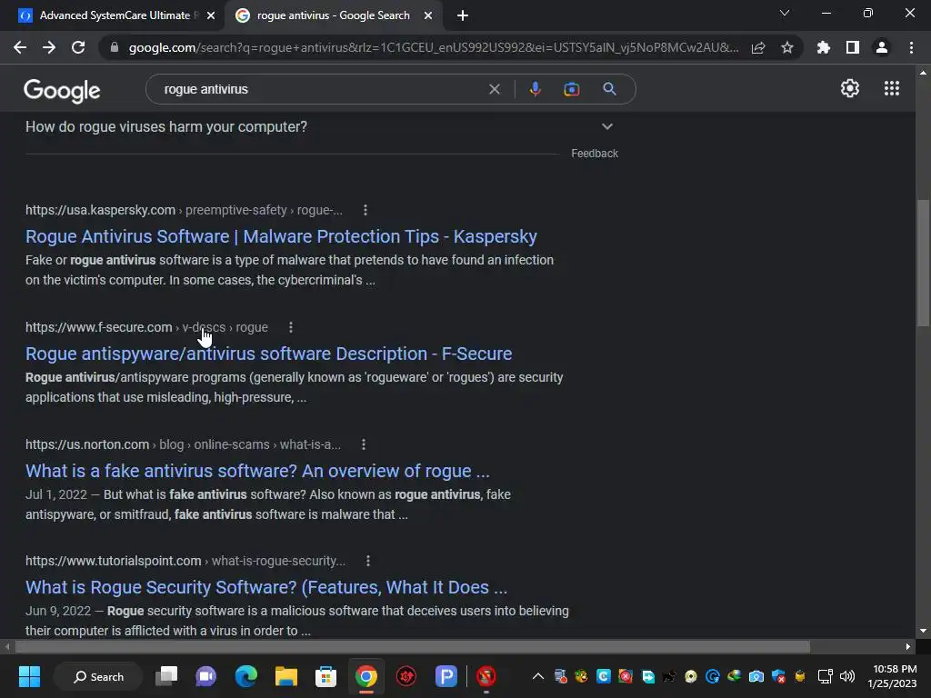931x698 pixels.
Task: Open Task View on the taskbar
Action: point(166,676)
